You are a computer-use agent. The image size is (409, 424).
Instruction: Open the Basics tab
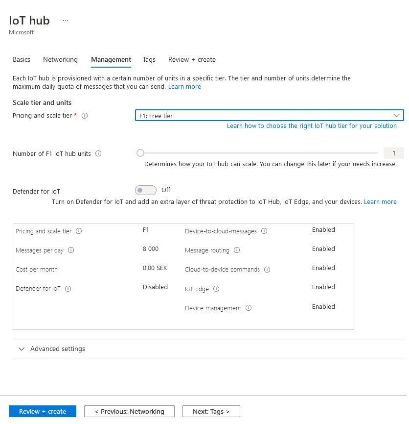coord(22,60)
